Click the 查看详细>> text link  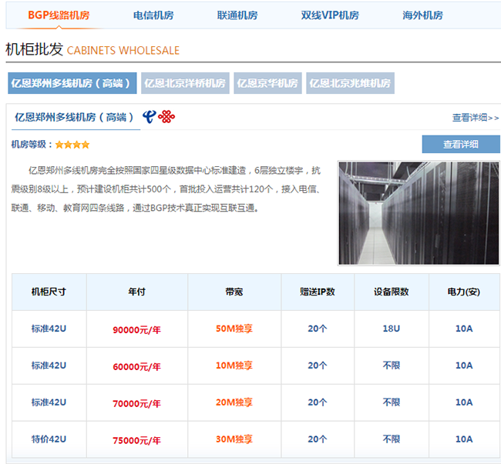coord(475,118)
